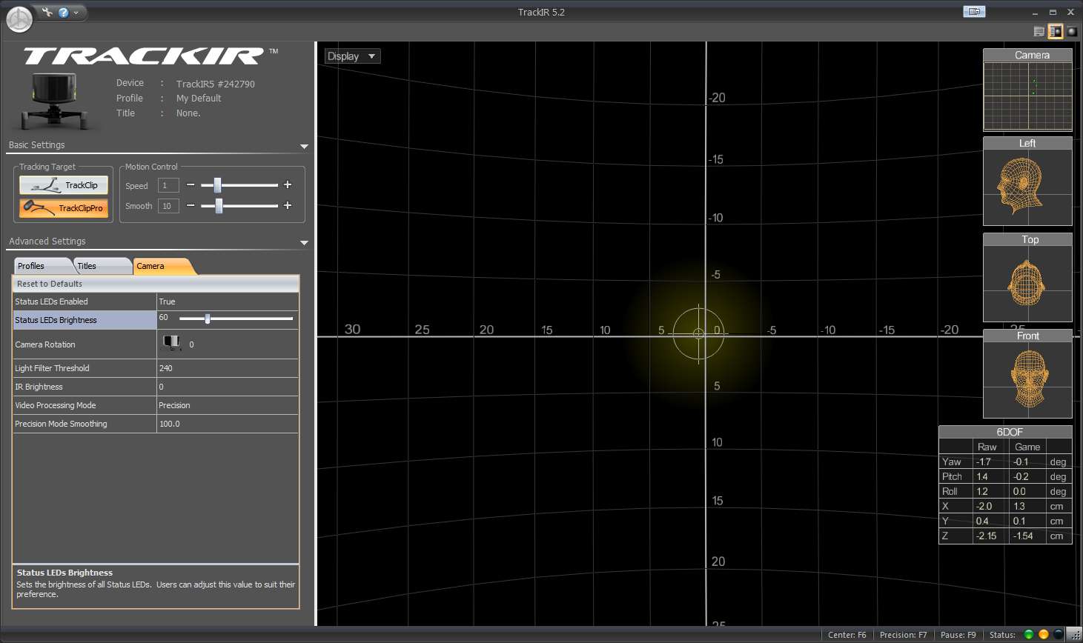The image size is (1083, 643).
Task: Click the Precision Mode Smoothing label
Action: click(61, 424)
